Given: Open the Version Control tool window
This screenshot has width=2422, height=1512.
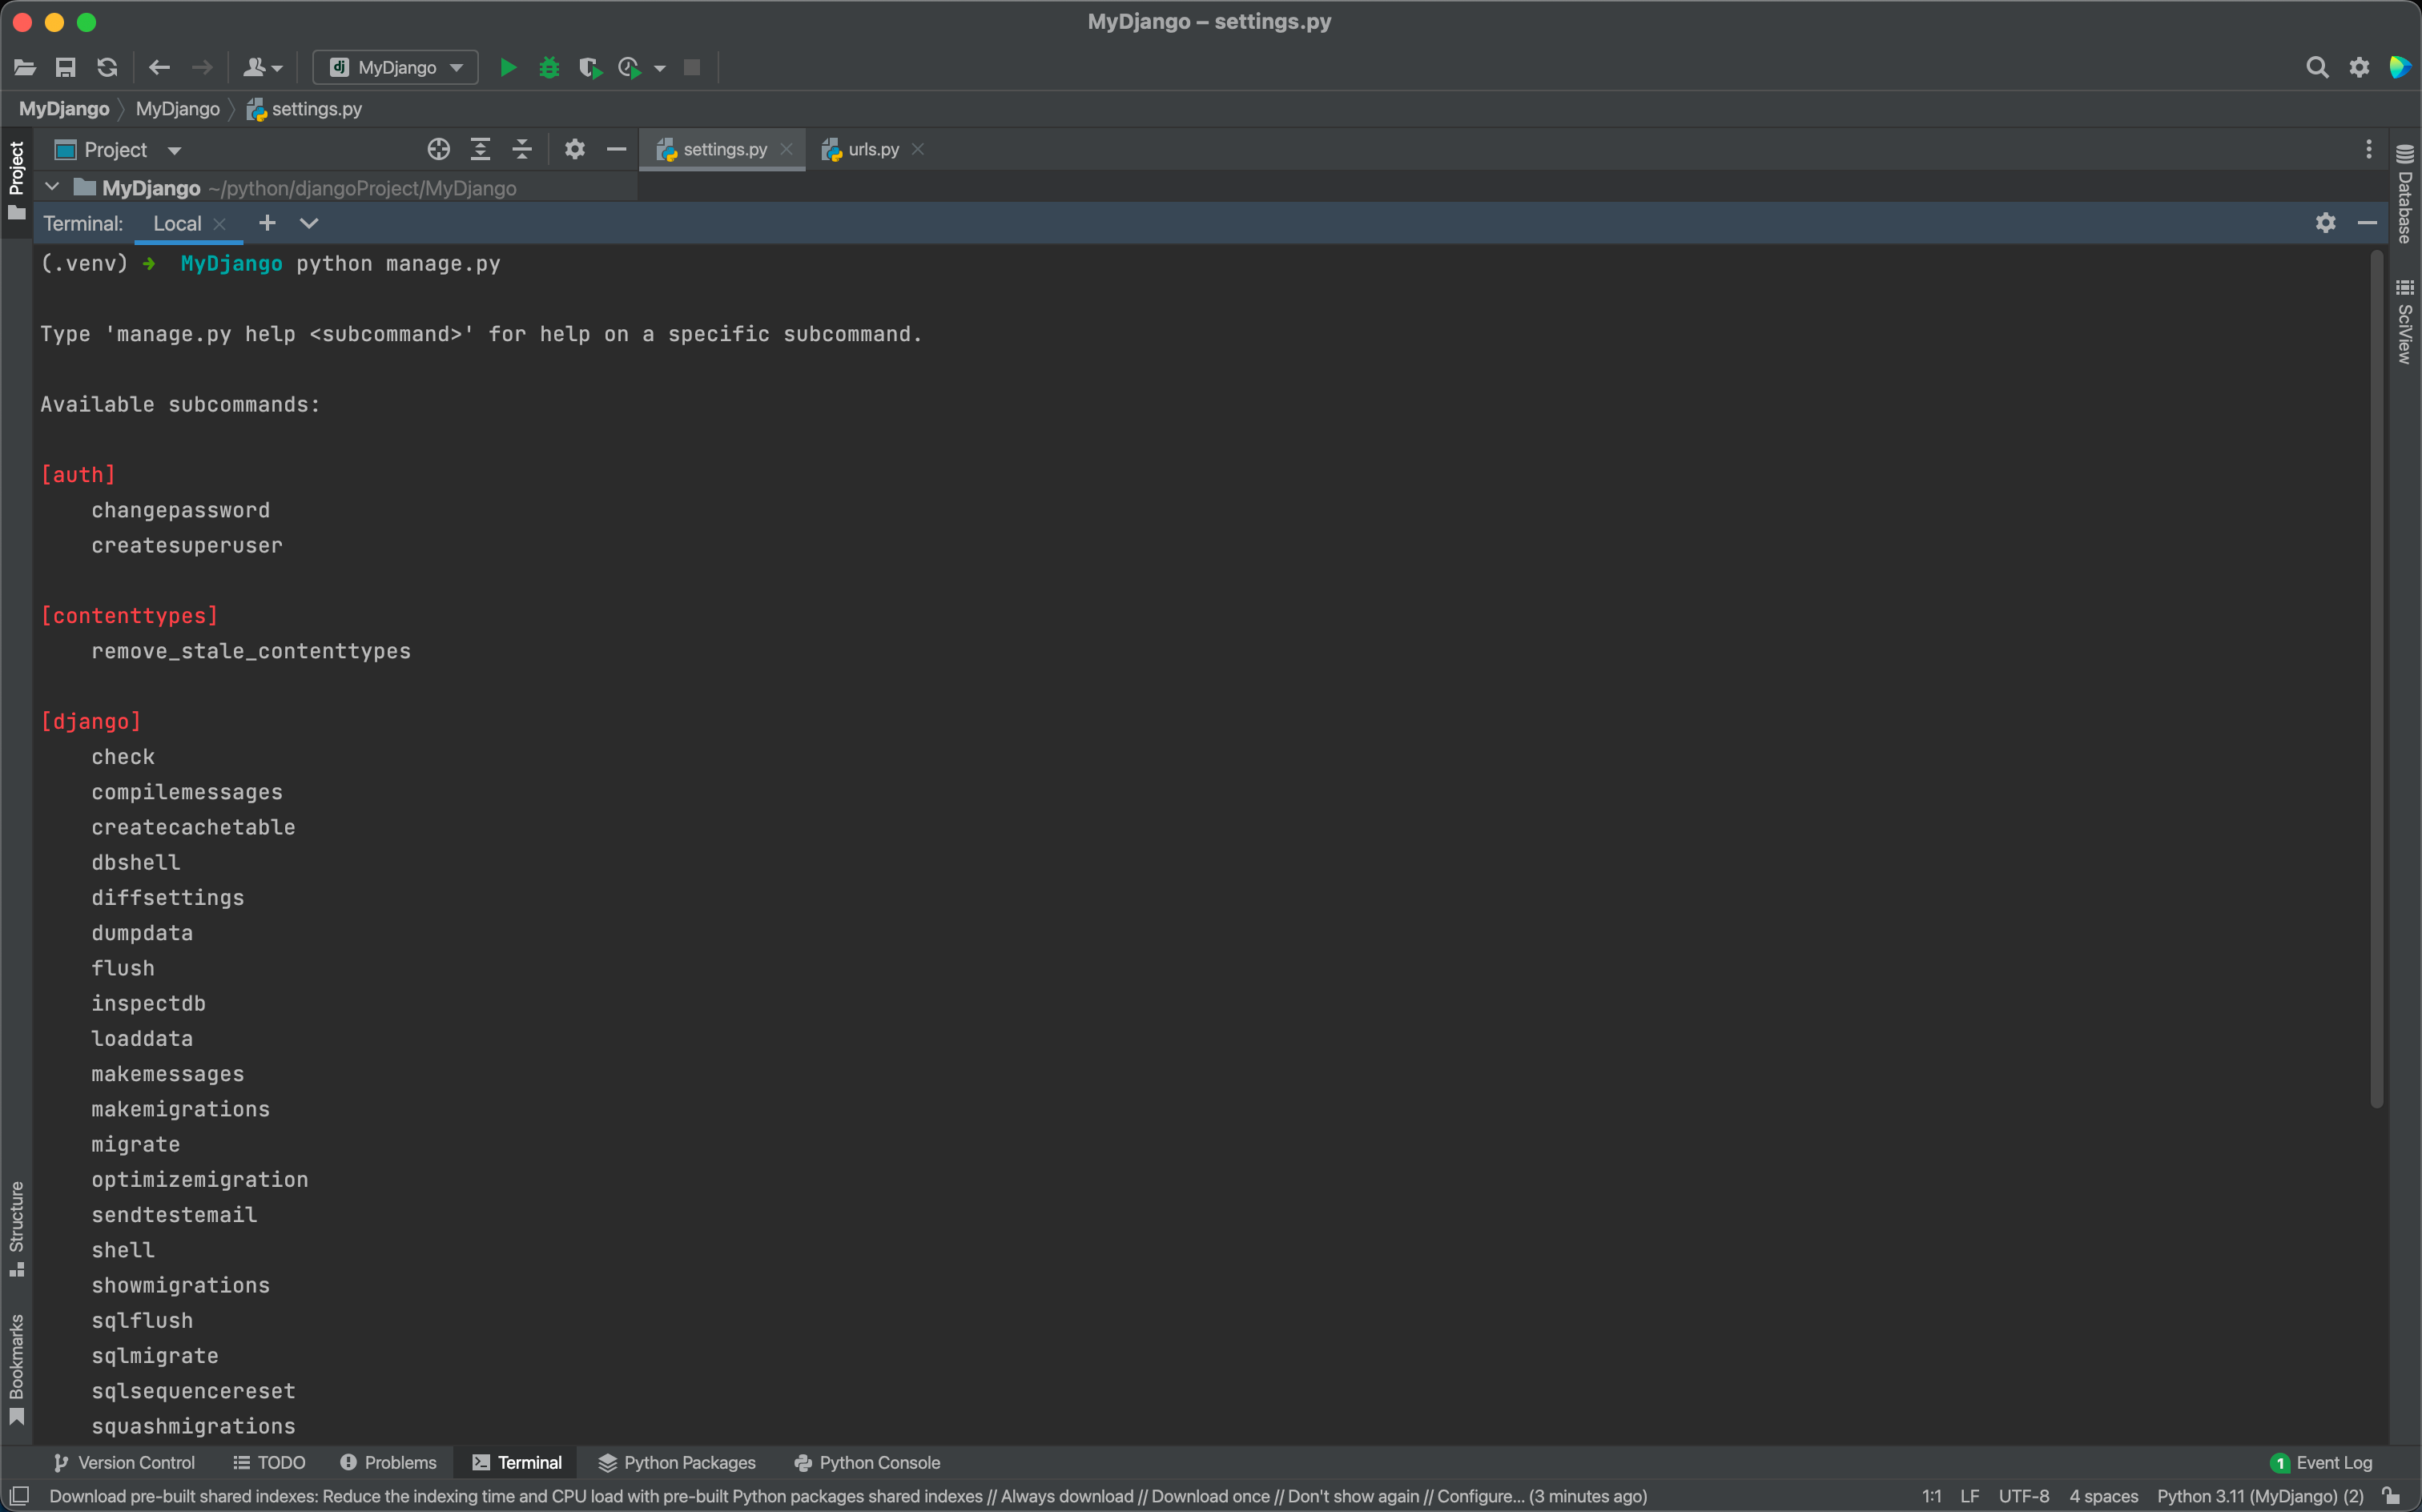Looking at the screenshot, I should [124, 1462].
